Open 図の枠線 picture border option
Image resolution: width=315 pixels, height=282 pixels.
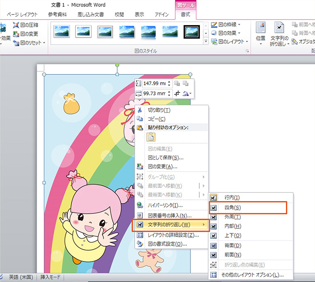tap(225, 25)
